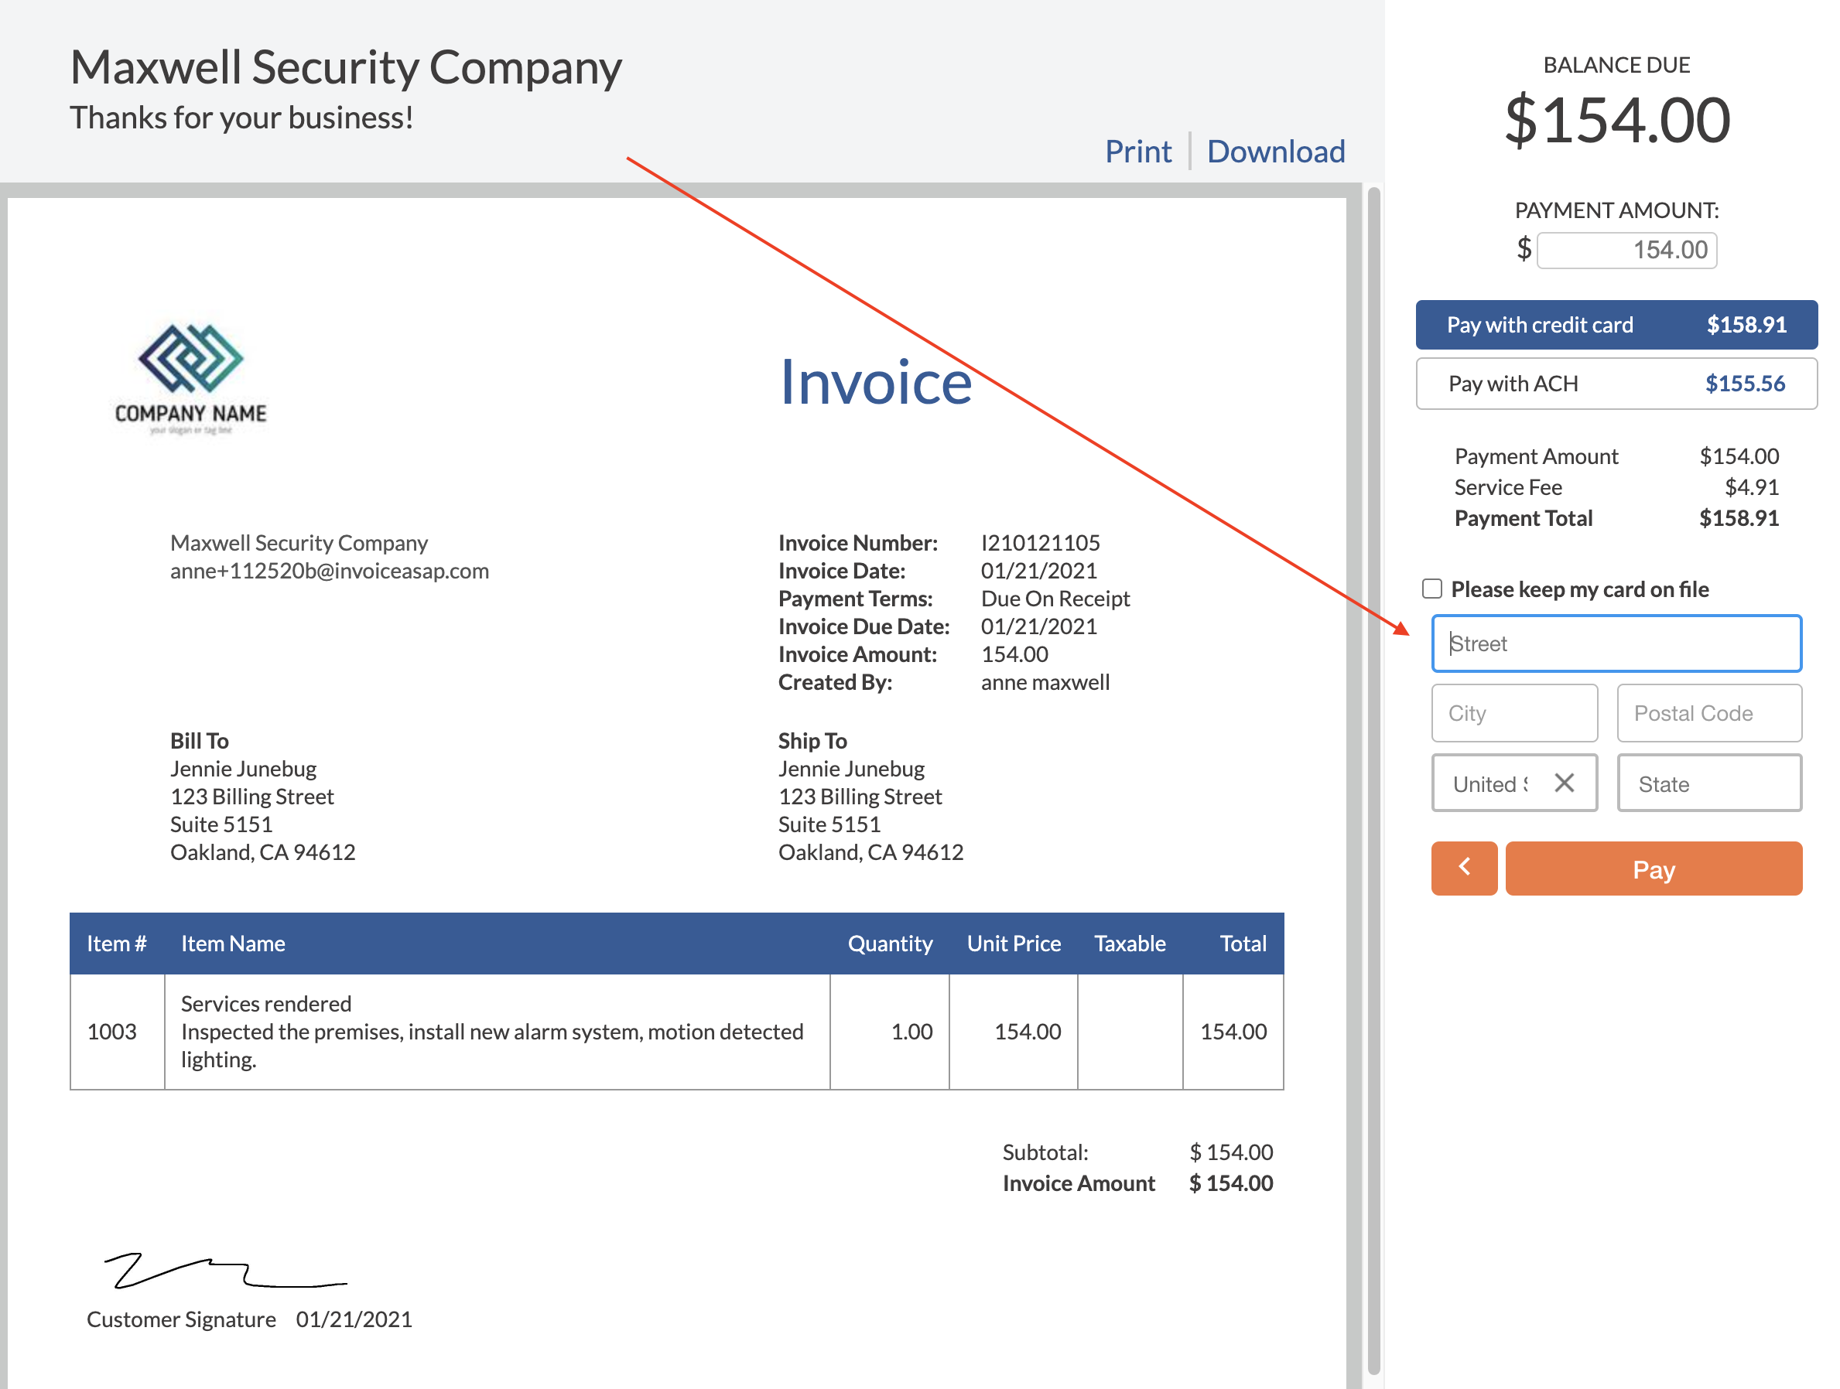Click the Item Name column header
Image resolution: width=1840 pixels, height=1389 pixels.
click(233, 944)
